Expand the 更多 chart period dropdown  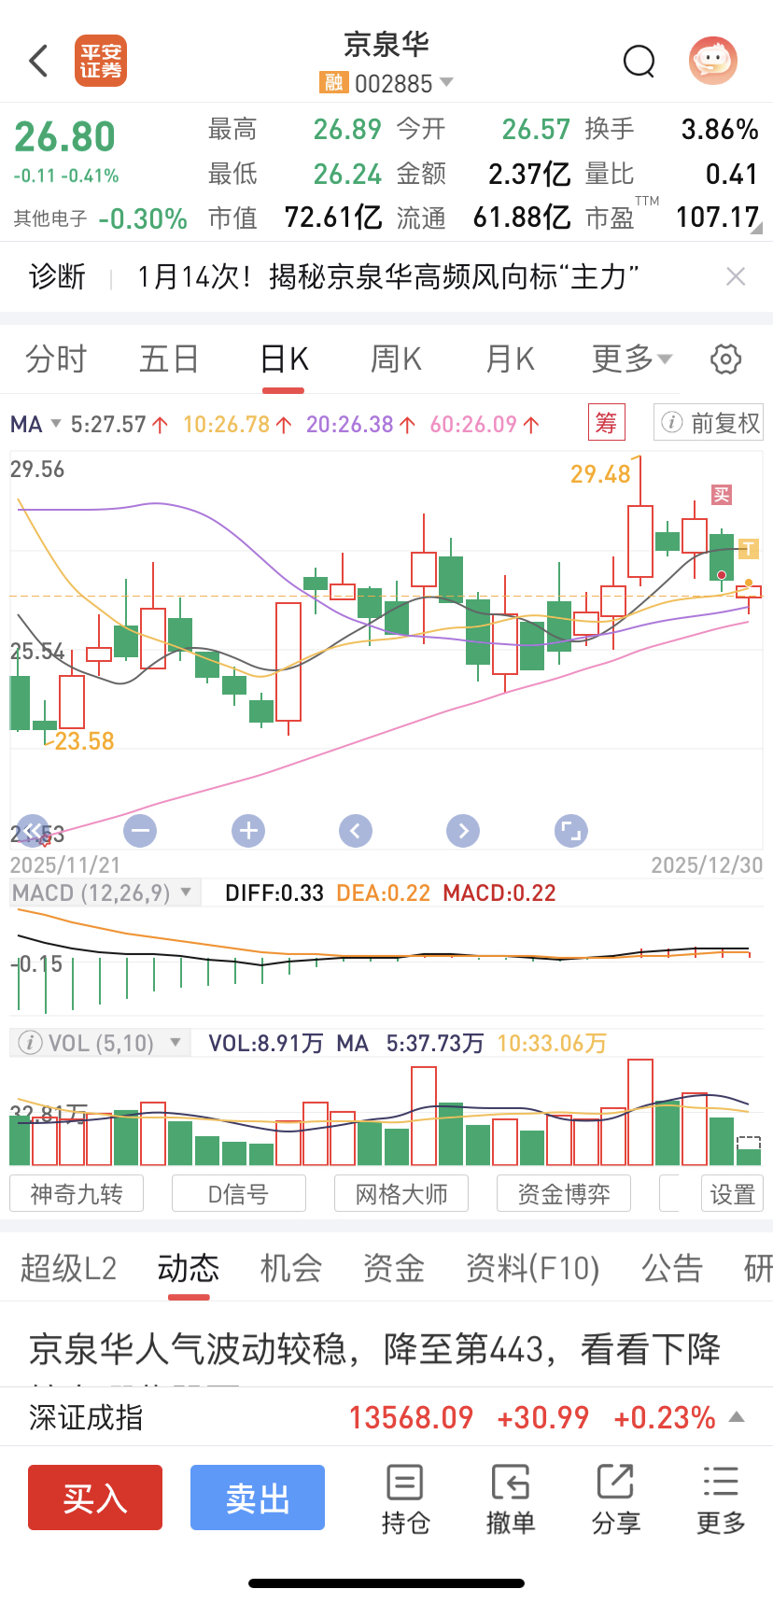coord(632,359)
